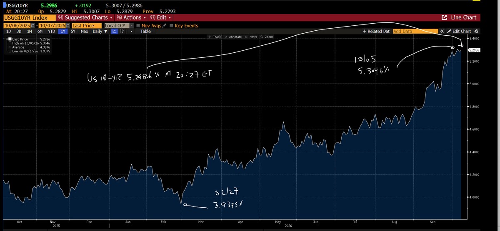This screenshot has width=500, height=231.
Task: Enable the Key Events checkbox
Action: [171, 25]
